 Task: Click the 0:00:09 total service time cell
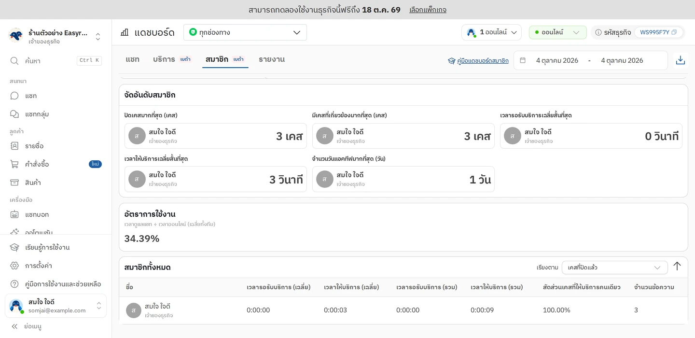pyautogui.click(x=482, y=310)
